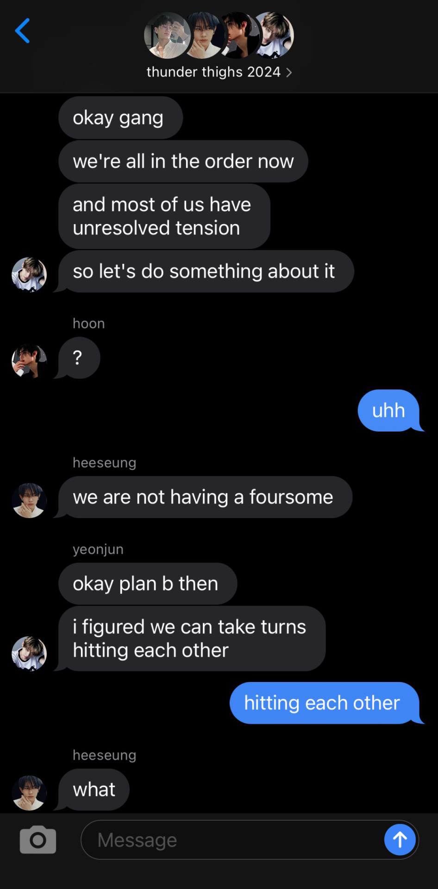Tap the 'and most of us have unresolved tension' bubble
Screen dimensions: 438x889
click(164, 216)
